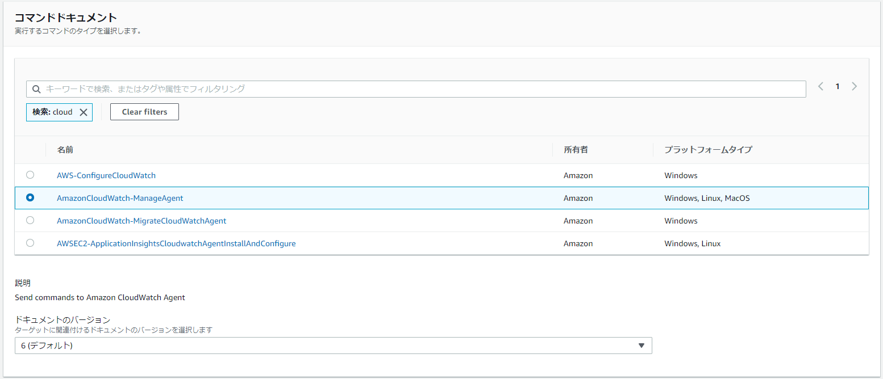This screenshot has width=883, height=379.
Task: Click the 'Windows, Linux' platform cell
Action: pyautogui.click(x=692, y=243)
